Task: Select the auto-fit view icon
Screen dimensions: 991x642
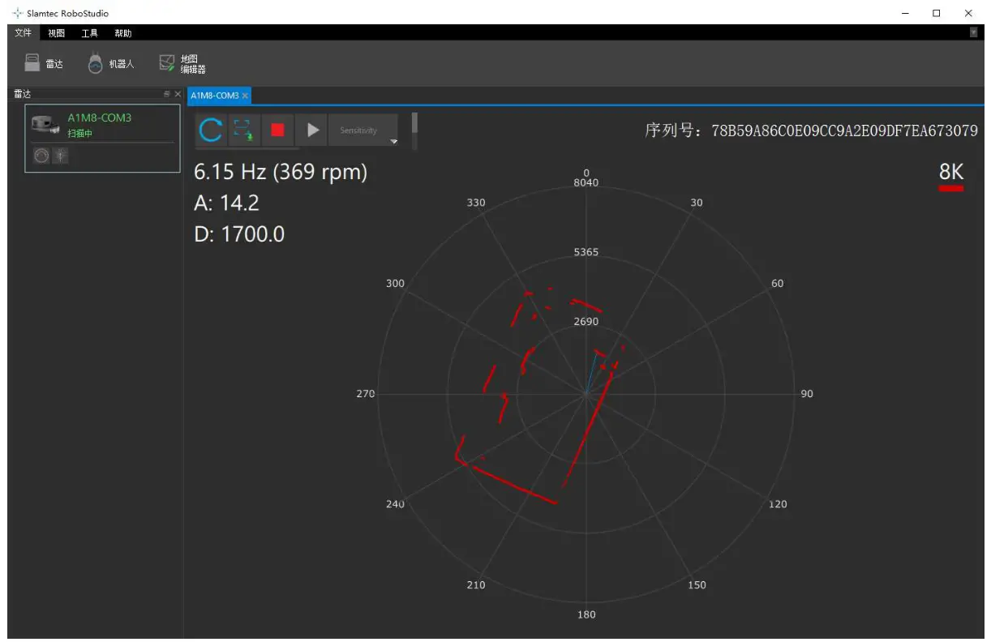Action: tap(243, 130)
